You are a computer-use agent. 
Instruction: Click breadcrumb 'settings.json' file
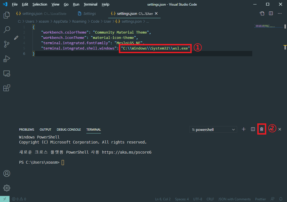coord(128,21)
